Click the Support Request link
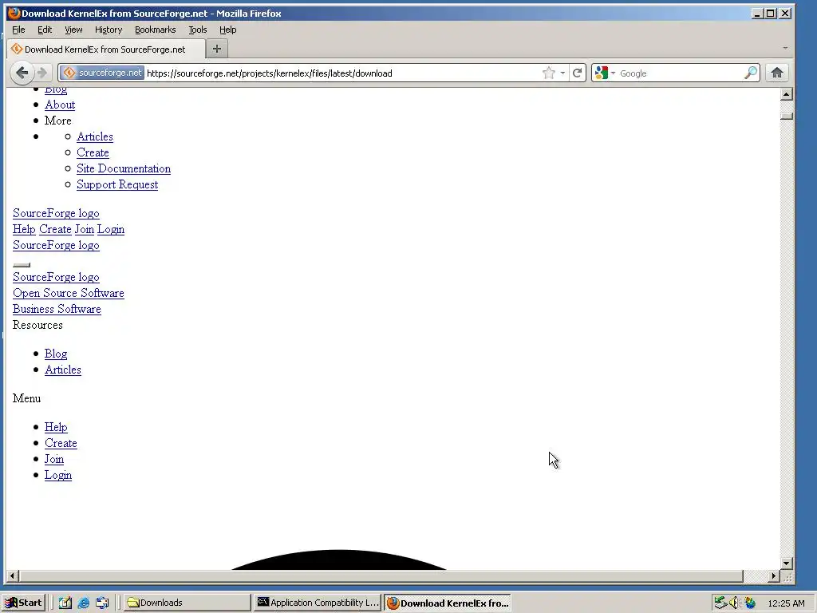The height and width of the screenshot is (613, 817). [x=117, y=184]
